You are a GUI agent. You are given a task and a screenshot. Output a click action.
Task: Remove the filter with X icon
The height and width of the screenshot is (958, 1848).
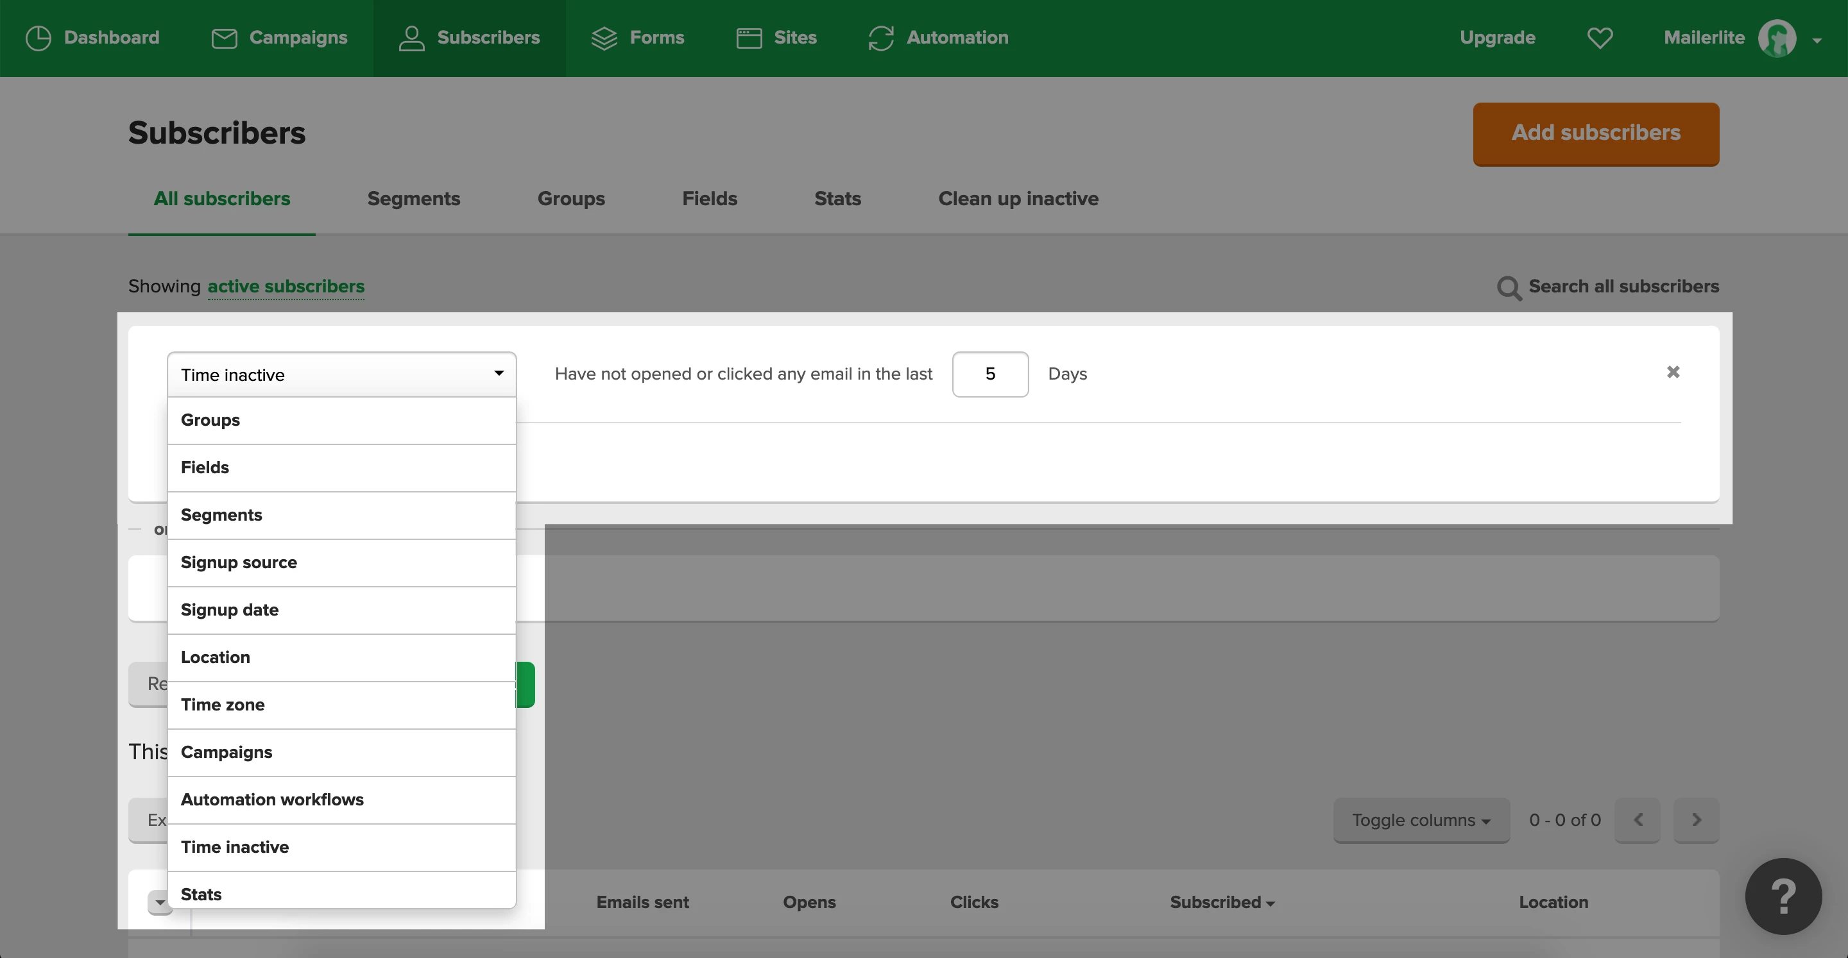pyautogui.click(x=1673, y=372)
